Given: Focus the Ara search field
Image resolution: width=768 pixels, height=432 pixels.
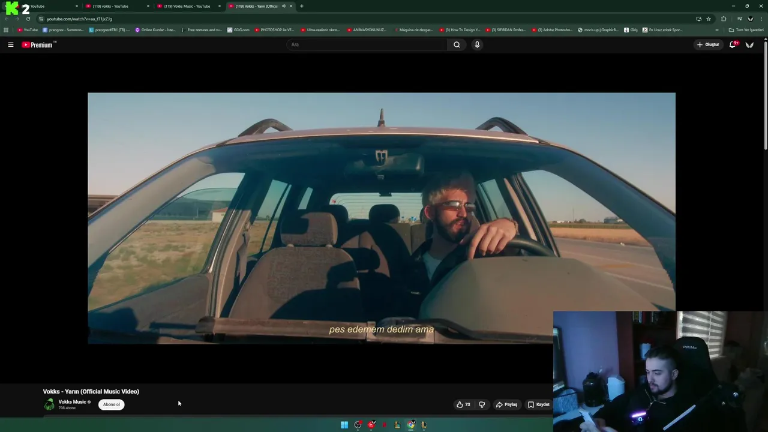Looking at the screenshot, I should 367,44.
